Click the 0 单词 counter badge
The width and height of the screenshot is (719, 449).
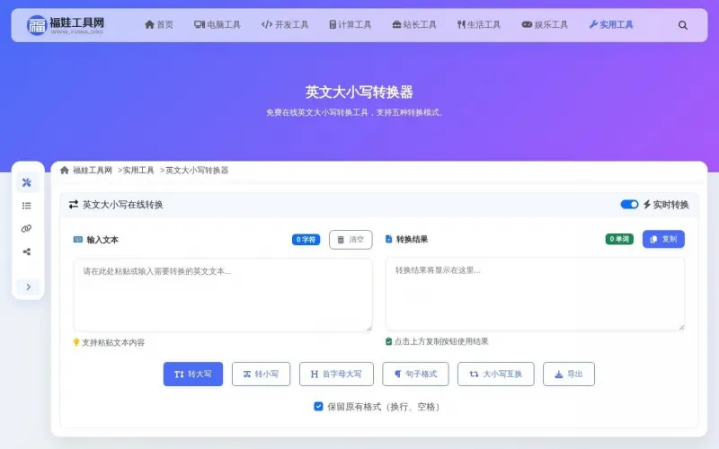tap(619, 239)
